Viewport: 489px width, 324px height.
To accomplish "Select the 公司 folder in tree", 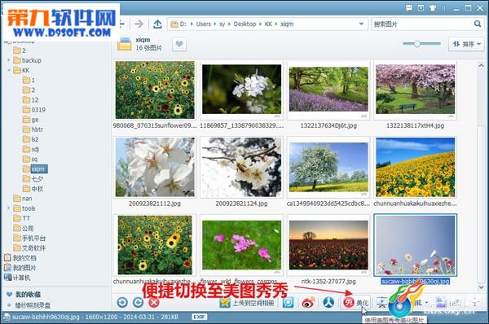I will click(x=24, y=228).
